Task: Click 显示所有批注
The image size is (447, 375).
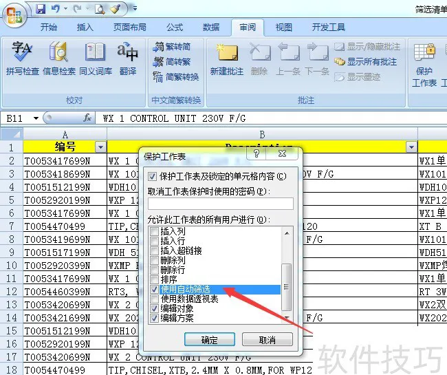Action: tap(365, 62)
